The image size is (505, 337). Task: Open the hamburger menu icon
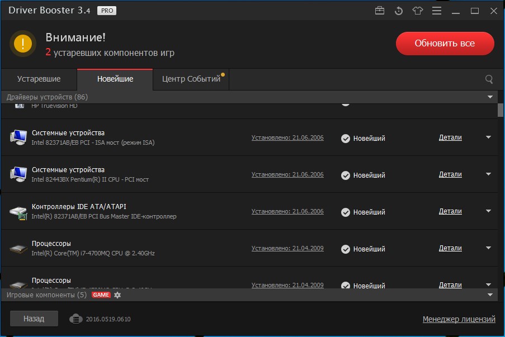[x=437, y=11]
